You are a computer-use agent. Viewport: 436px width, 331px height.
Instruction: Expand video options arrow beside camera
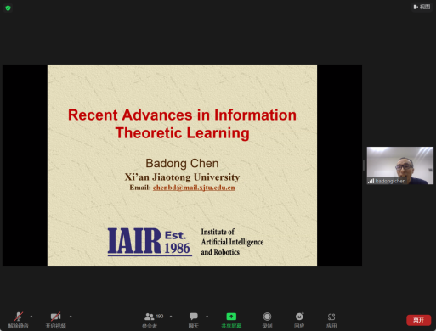71,317
